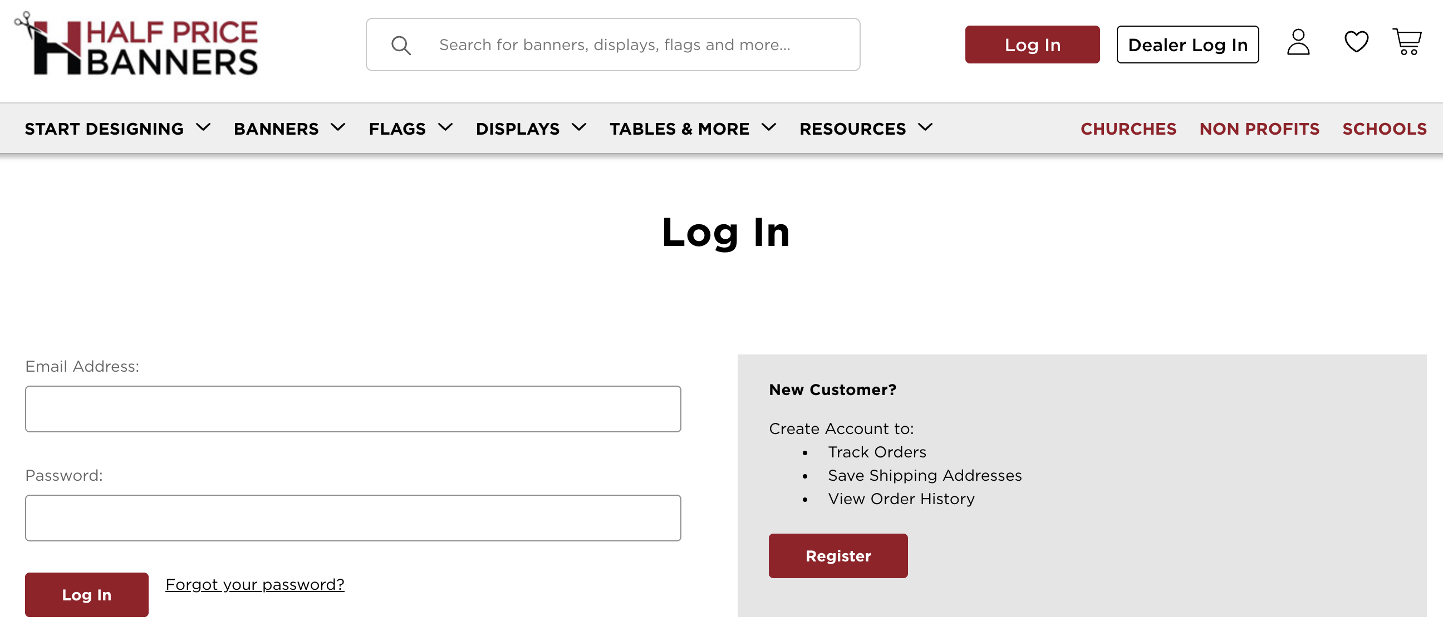
Task: Click the Half Price Banners logo
Action: coord(136,45)
